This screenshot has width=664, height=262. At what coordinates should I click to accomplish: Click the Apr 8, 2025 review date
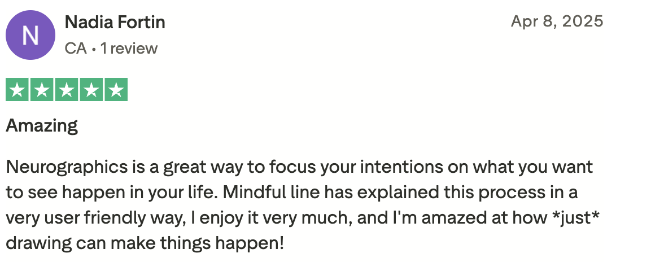[x=557, y=21]
